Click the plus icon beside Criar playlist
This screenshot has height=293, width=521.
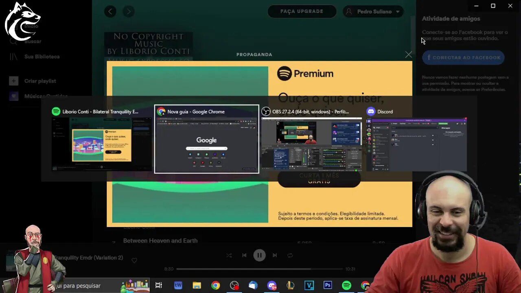pyautogui.click(x=13, y=81)
